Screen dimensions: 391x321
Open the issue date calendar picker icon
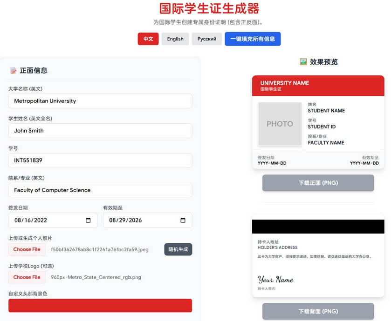(89, 221)
